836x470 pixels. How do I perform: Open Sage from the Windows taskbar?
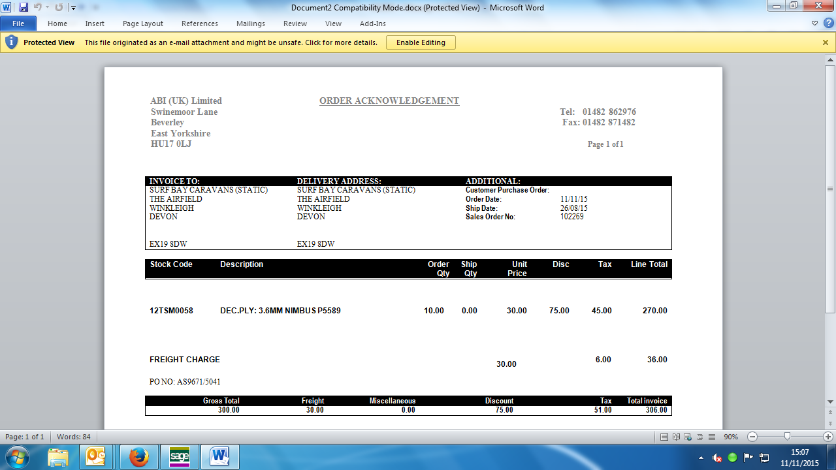(x=179, y=457)
